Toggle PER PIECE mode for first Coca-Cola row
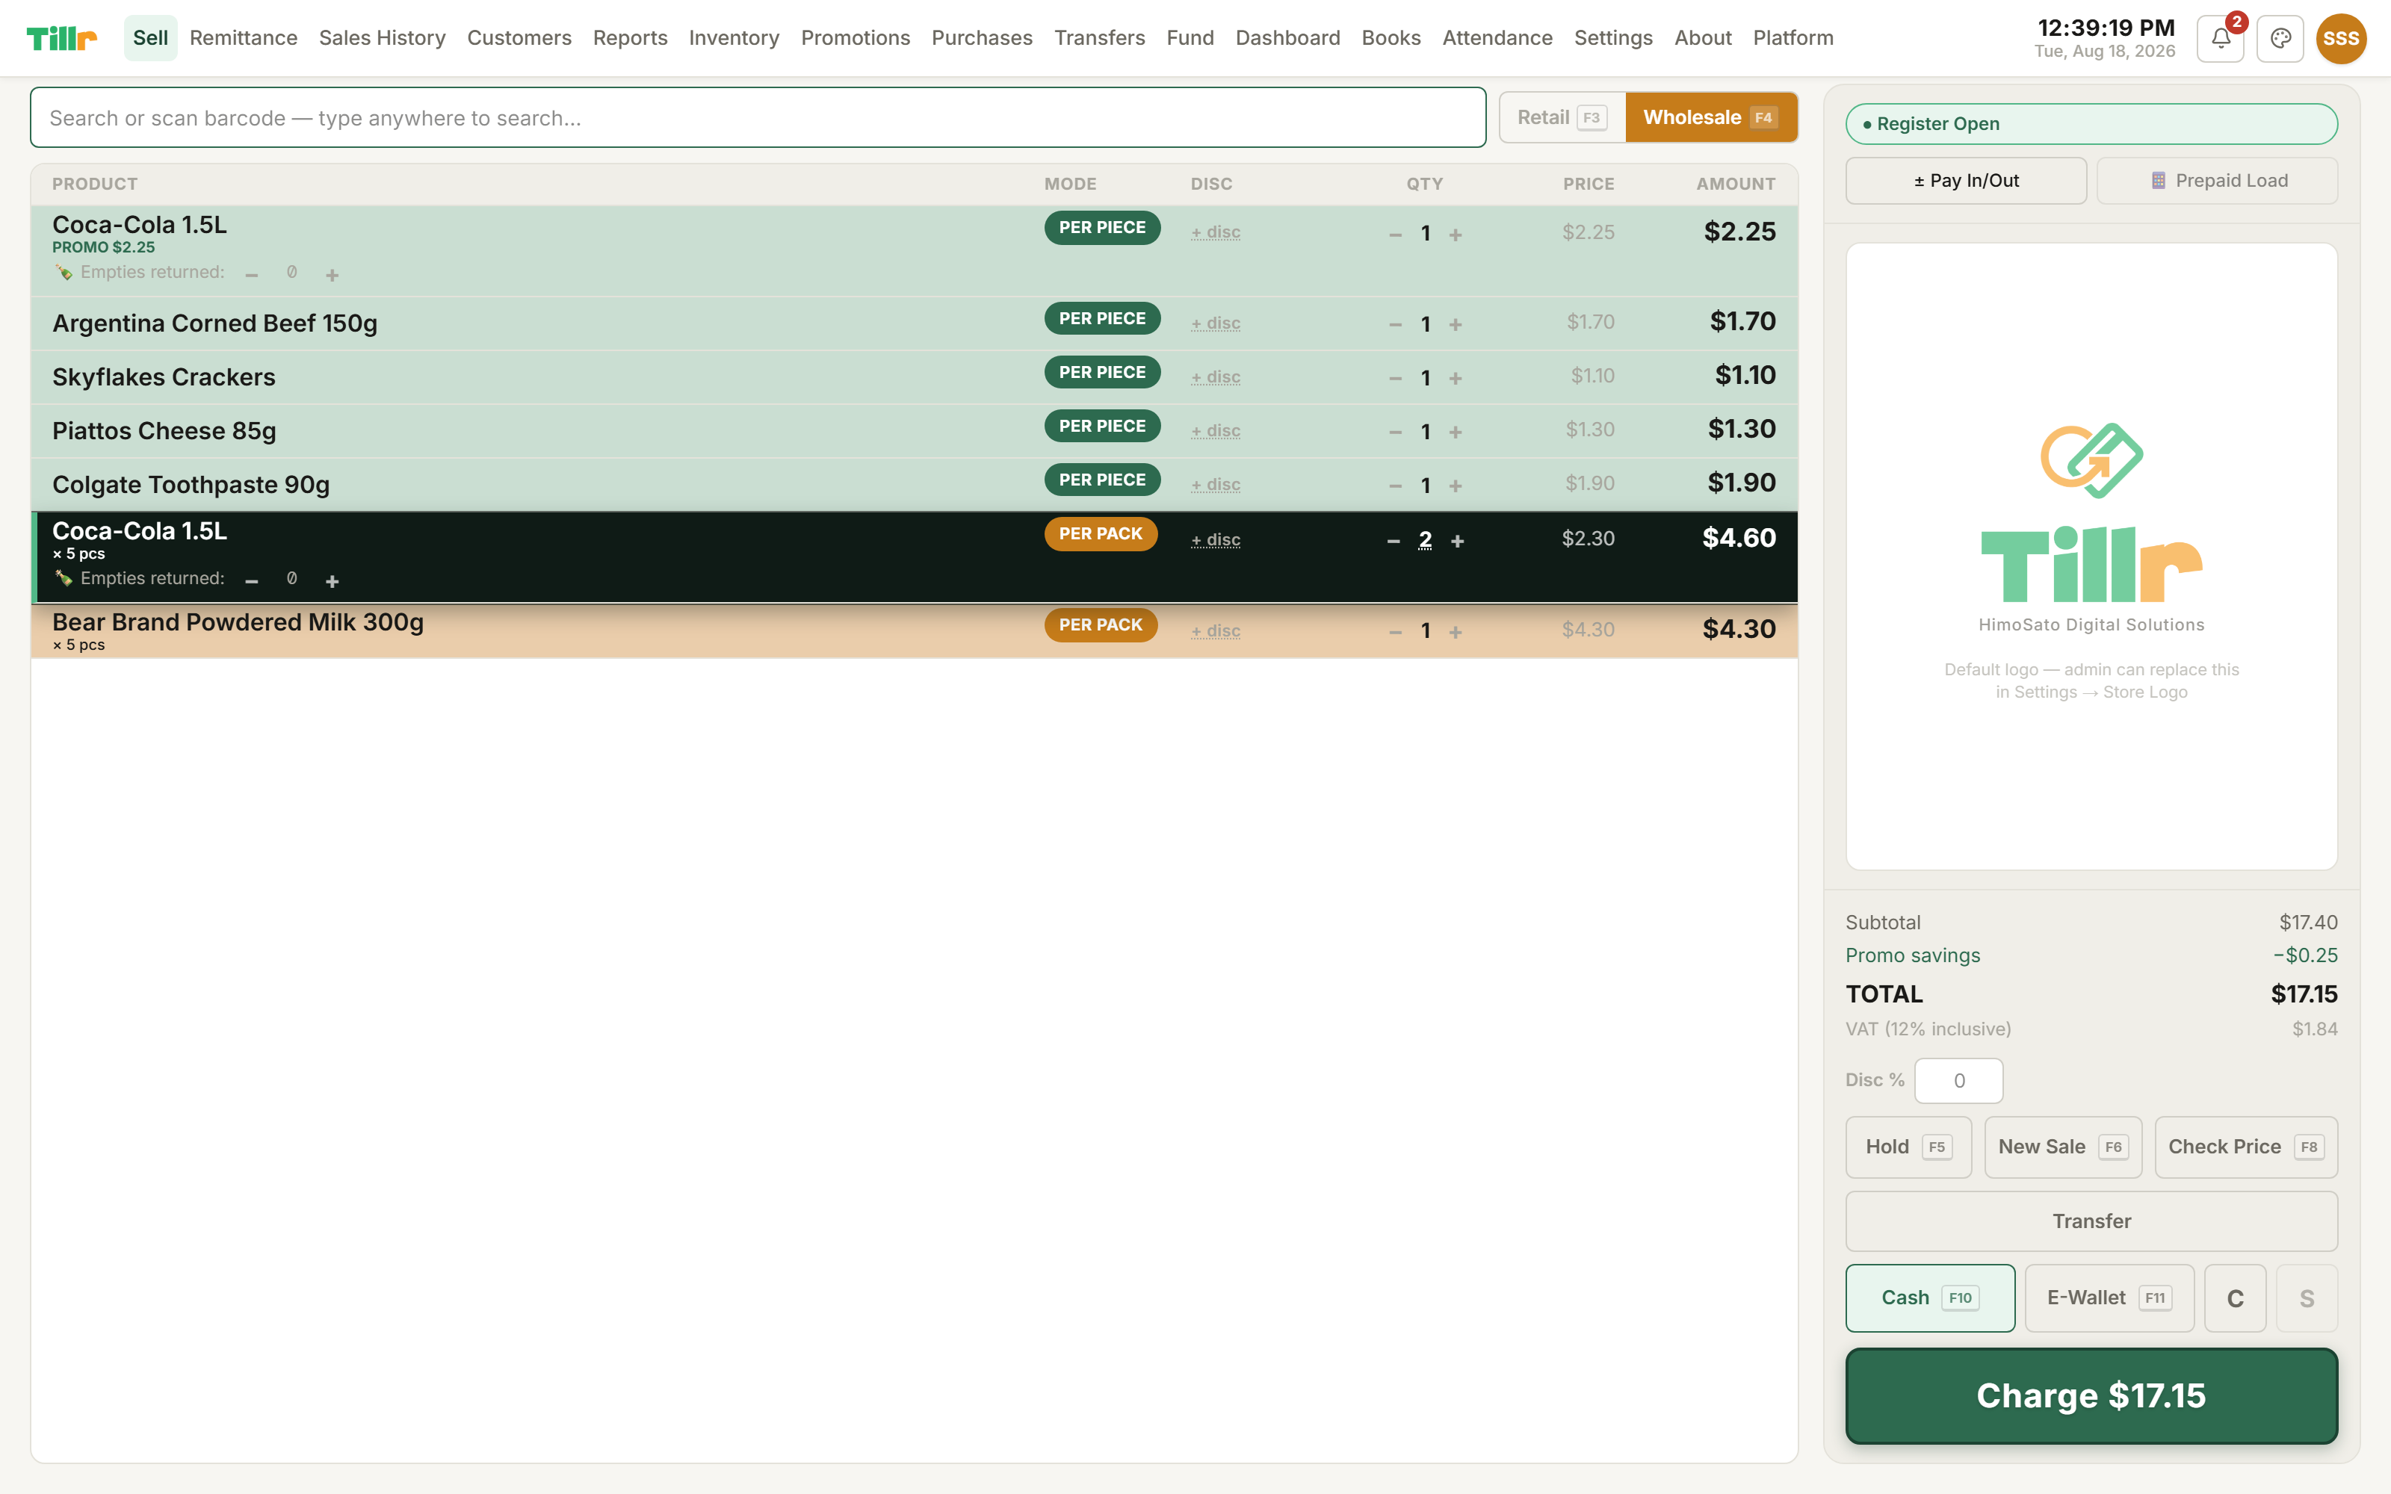This screenshot has width=2391, height=1494. pos(1101,227)
